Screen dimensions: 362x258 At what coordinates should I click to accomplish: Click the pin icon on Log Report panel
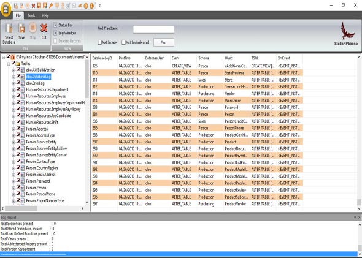point(355,217)
